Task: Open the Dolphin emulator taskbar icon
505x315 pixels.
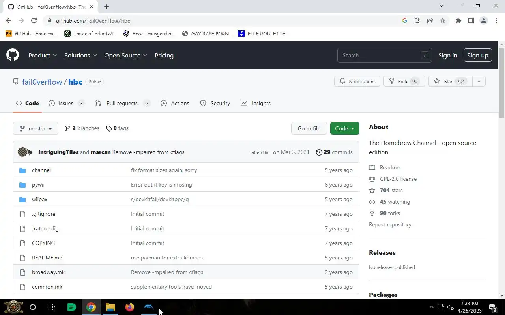Action: pyautogui.click(x=149, y=307)
